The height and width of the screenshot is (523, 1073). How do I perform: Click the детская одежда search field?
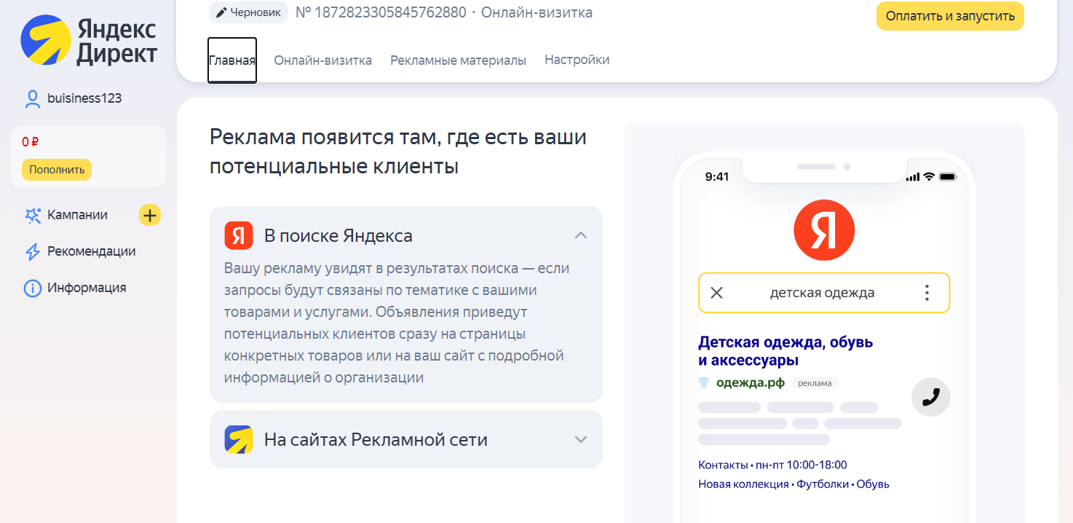tap(823, 293)
